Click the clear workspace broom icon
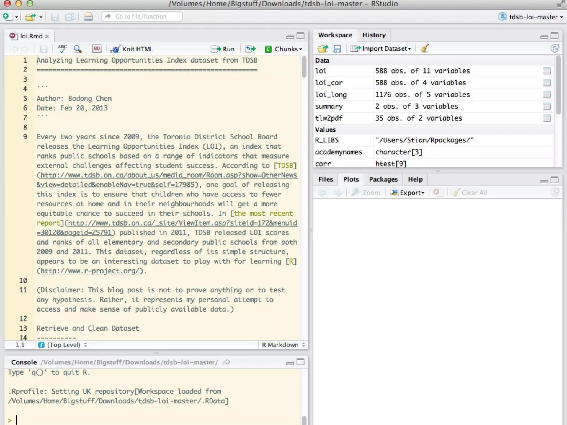Viewport: 567px width, 425px height. click(x=424, y=48)
